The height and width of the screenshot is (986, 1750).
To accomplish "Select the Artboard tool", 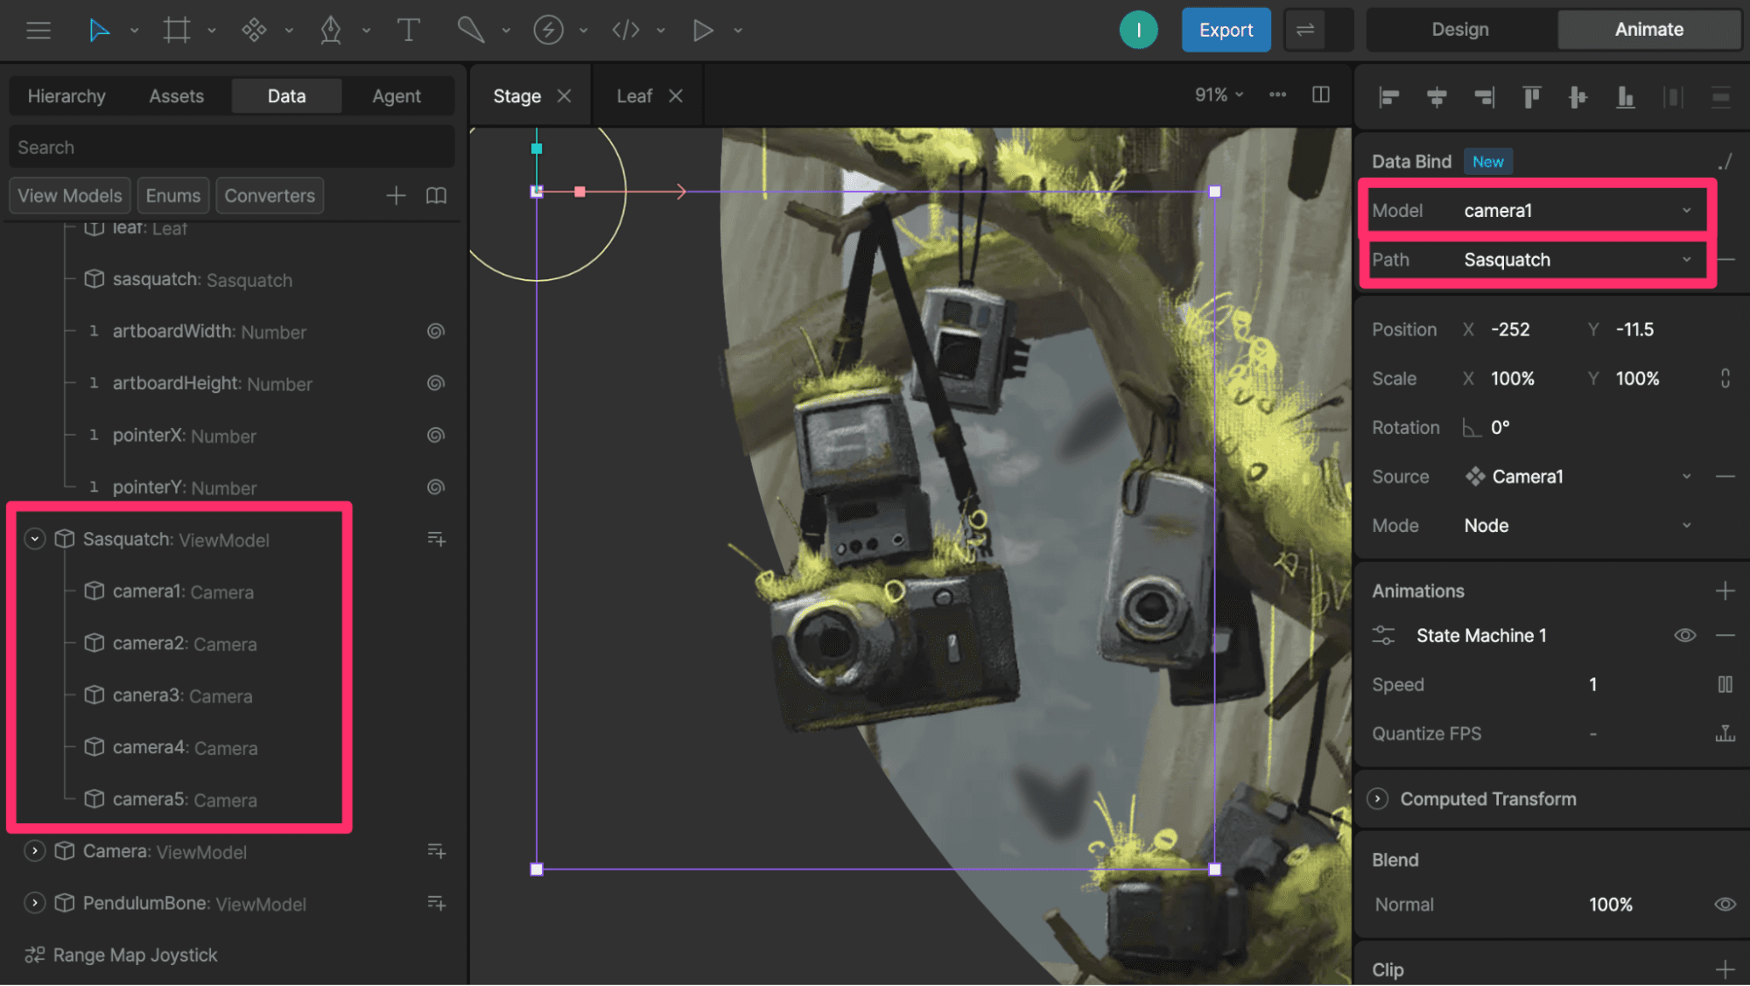I will click(176, 31).
